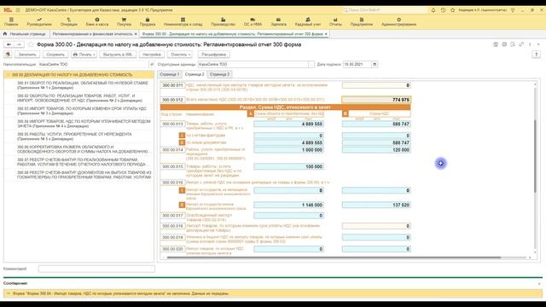The width and height of the screenshot is (546, 307).
Task: Switch to the Страница 1 tab
Action: 170,74
